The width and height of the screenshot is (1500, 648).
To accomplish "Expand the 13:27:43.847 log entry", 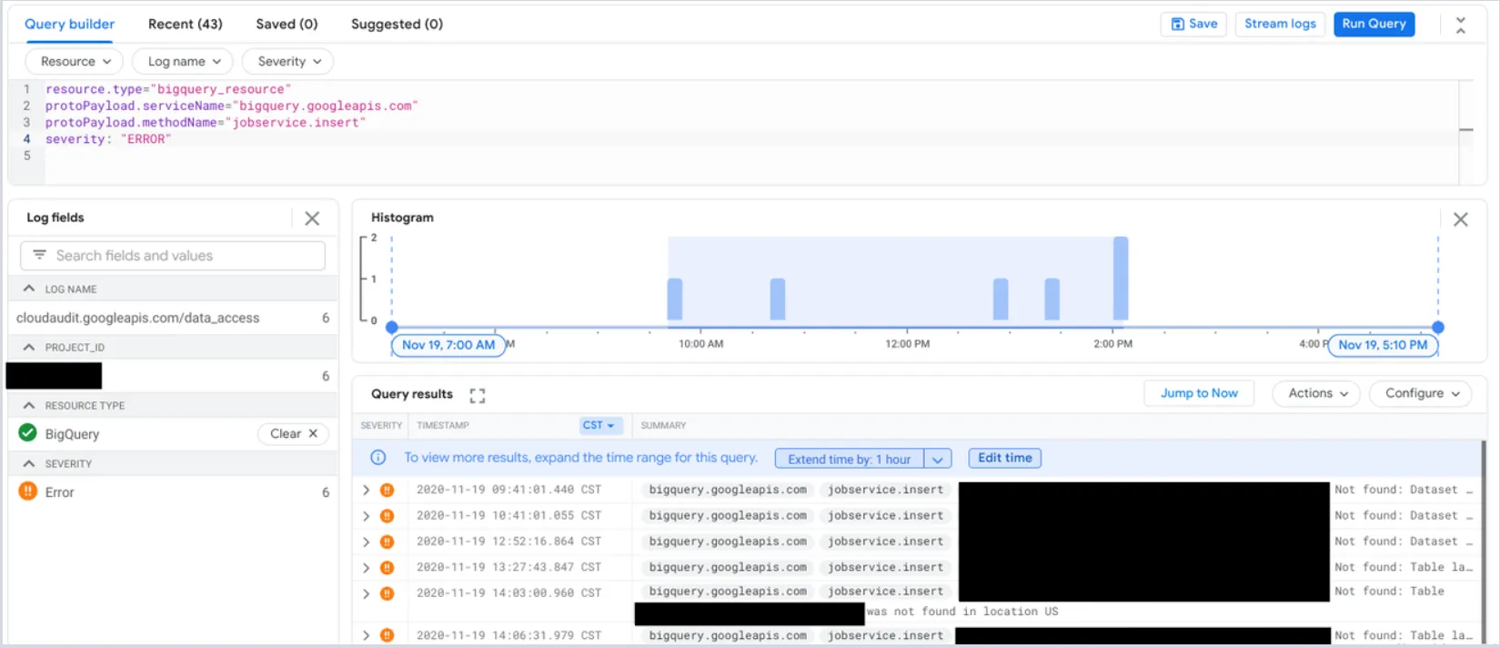I will pyautogui.click(x=367, y=567).
